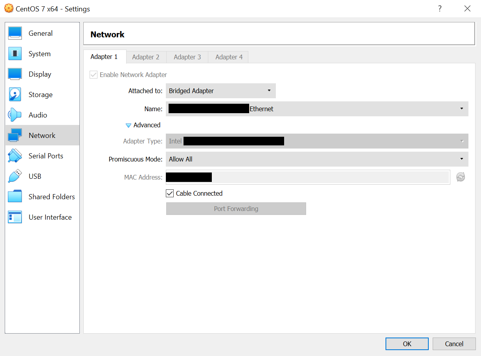Uncheck the Cable Connected checkbox
The image size is (481, 356).
pyautogui.click(x=170, y=193)
